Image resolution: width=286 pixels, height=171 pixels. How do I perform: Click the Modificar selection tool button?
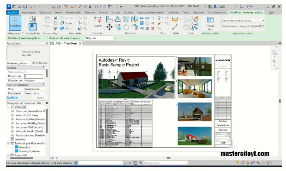tap(15, 23)
